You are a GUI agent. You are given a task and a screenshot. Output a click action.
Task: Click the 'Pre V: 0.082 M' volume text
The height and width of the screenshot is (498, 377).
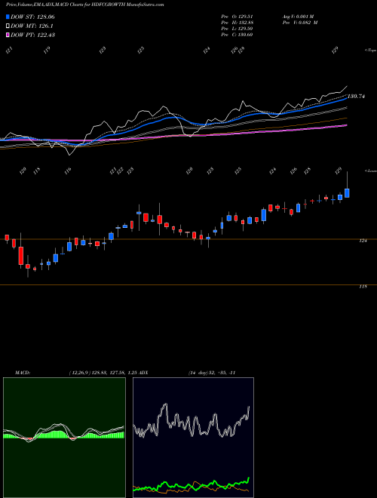tap(300, 23)
